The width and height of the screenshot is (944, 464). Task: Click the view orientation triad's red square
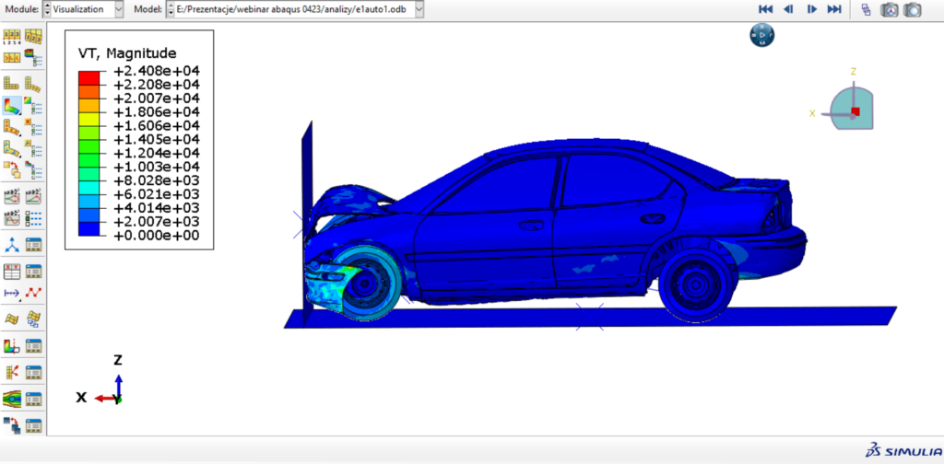click(x=855, y=111)
